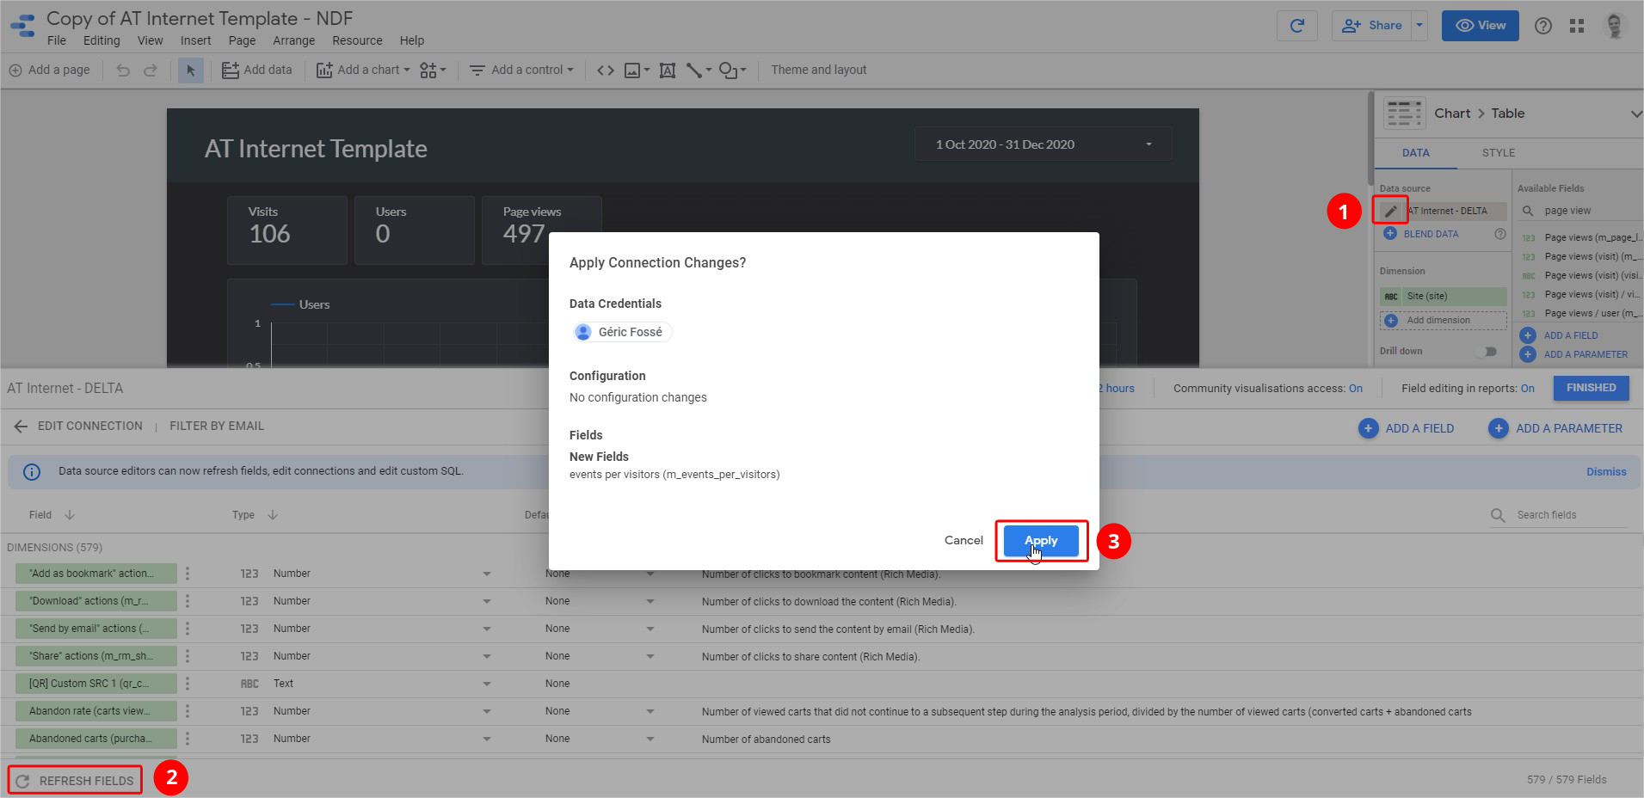Click ADD A FIELD in data source bar
Viewport: 1644px width, 798px height.
[x=1407, y=428]
